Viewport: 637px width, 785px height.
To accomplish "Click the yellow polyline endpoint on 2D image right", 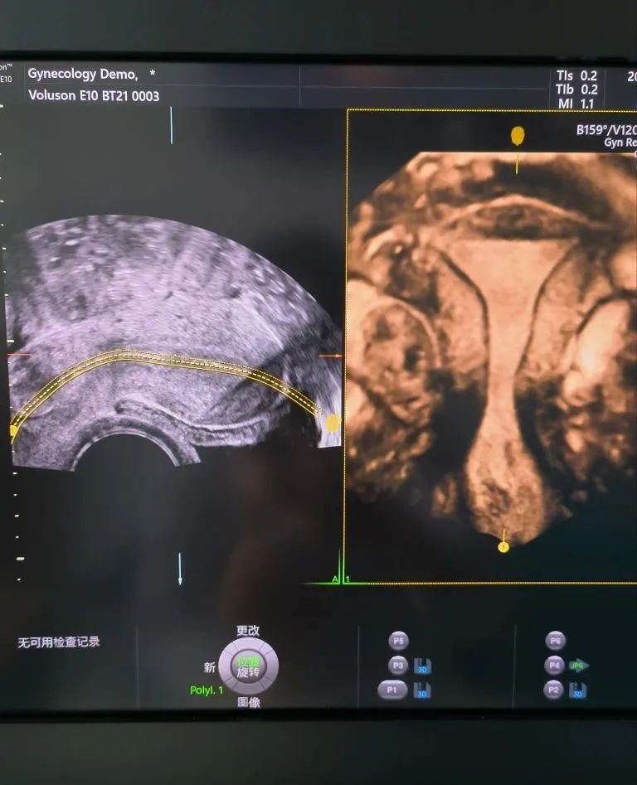I will point(332,423).
